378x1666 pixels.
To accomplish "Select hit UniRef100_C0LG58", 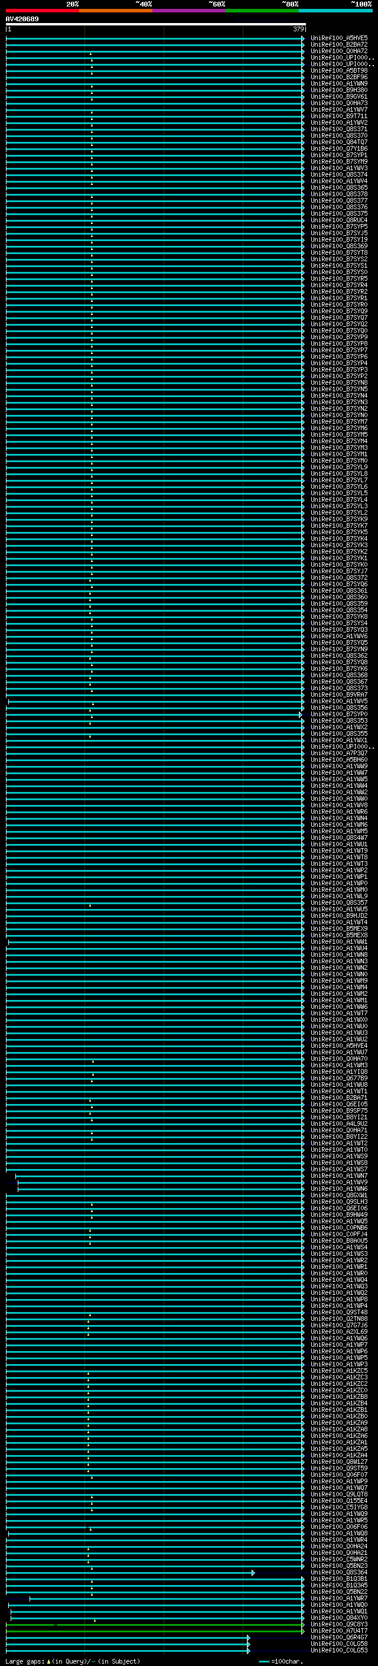I will click(x=339, y=1643).
